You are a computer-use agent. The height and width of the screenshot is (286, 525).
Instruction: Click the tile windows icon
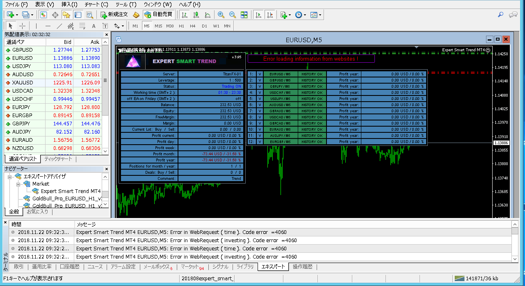click(244, 15)
